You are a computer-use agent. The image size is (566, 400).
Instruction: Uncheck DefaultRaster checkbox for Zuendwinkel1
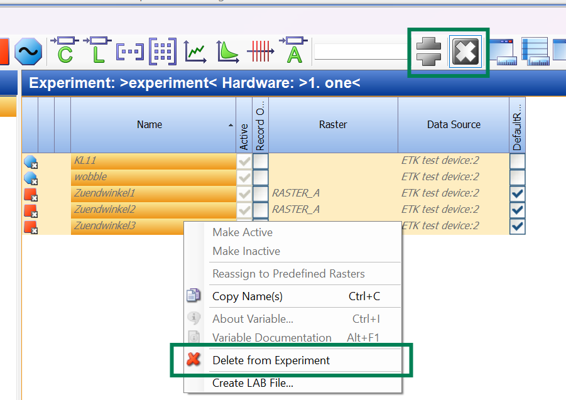pyautogui.click(x=518, y=193)
